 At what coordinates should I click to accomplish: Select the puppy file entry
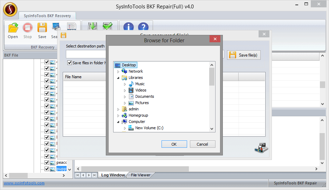(61, 169)
